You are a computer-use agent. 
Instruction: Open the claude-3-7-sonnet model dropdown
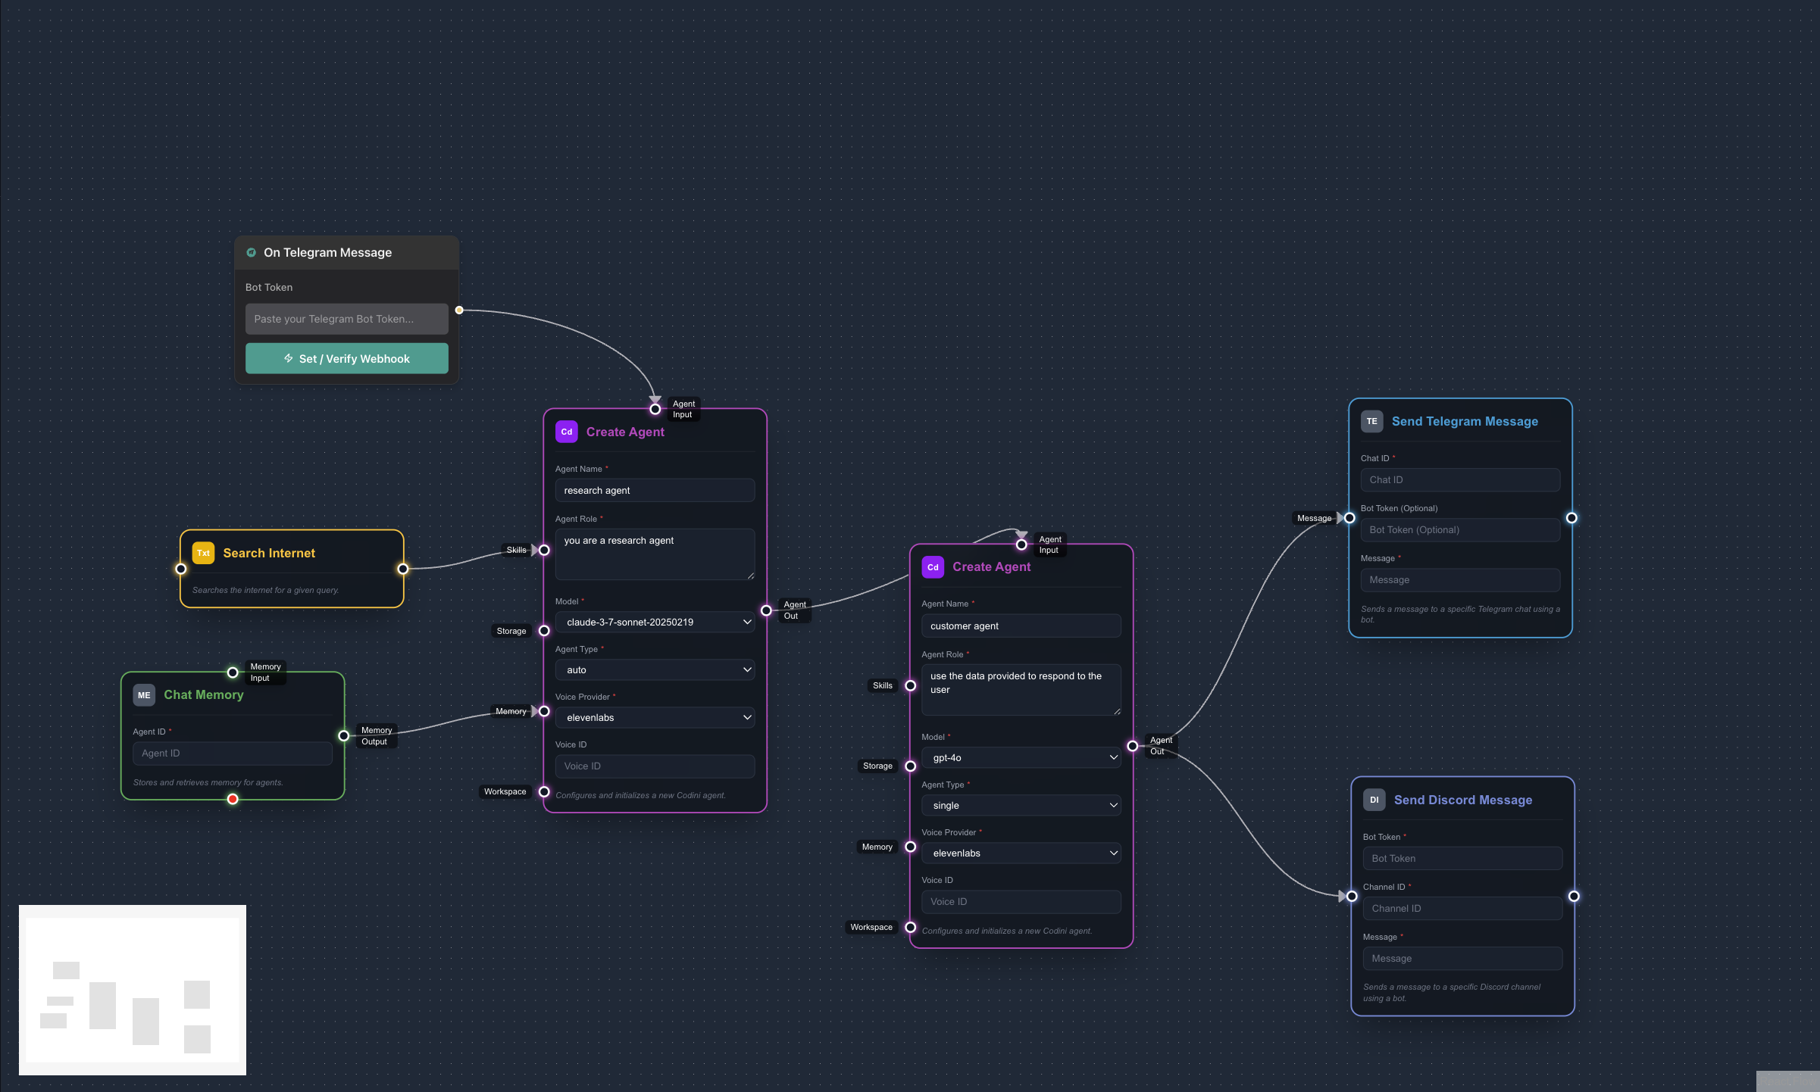655,622
